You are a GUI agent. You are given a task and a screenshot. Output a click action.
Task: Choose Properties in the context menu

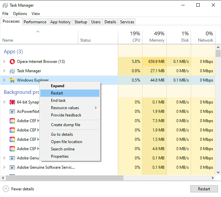coord(70,156)
